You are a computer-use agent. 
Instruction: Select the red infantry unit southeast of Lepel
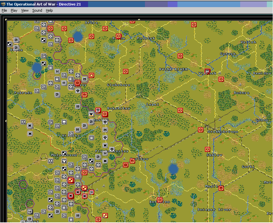(180, 110)
